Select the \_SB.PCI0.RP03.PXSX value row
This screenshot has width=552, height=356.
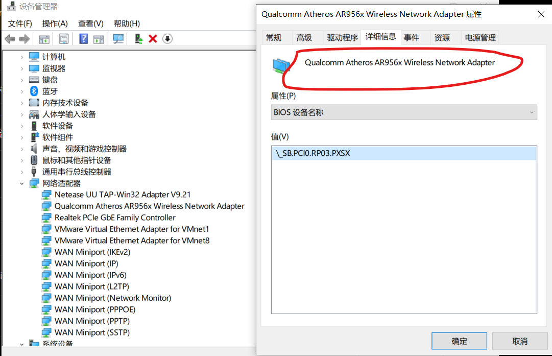click(404, 153)
